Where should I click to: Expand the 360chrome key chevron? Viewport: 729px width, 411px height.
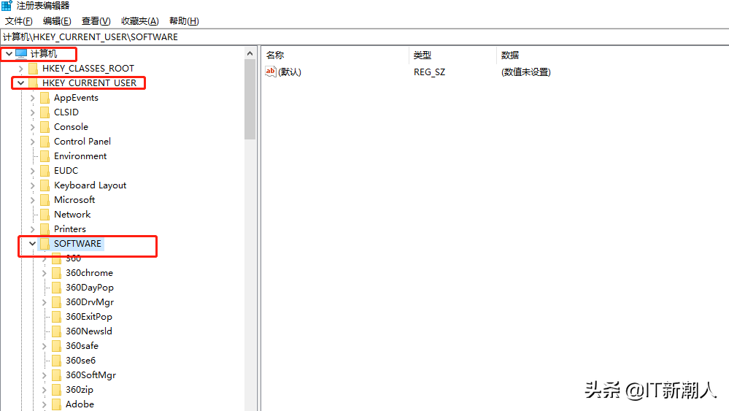[x=45, y=273]
